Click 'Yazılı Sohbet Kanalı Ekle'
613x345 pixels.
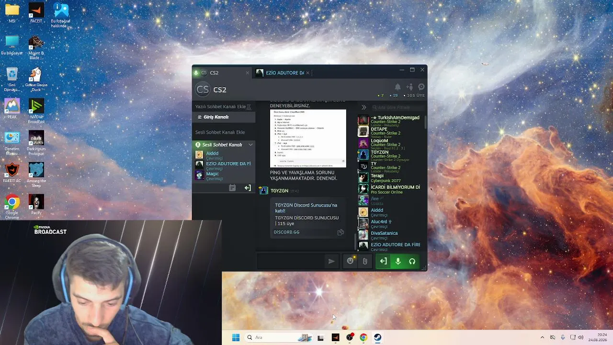point(220,106)
